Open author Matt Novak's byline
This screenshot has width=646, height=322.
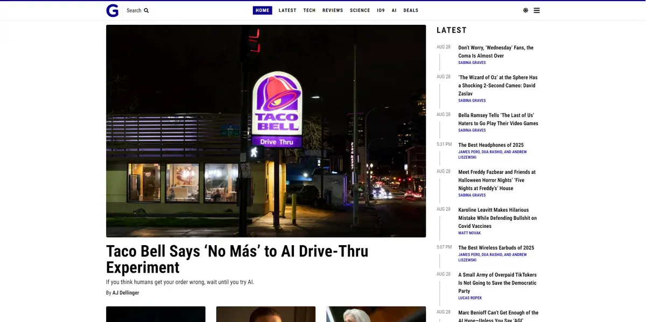click(469, 233)
